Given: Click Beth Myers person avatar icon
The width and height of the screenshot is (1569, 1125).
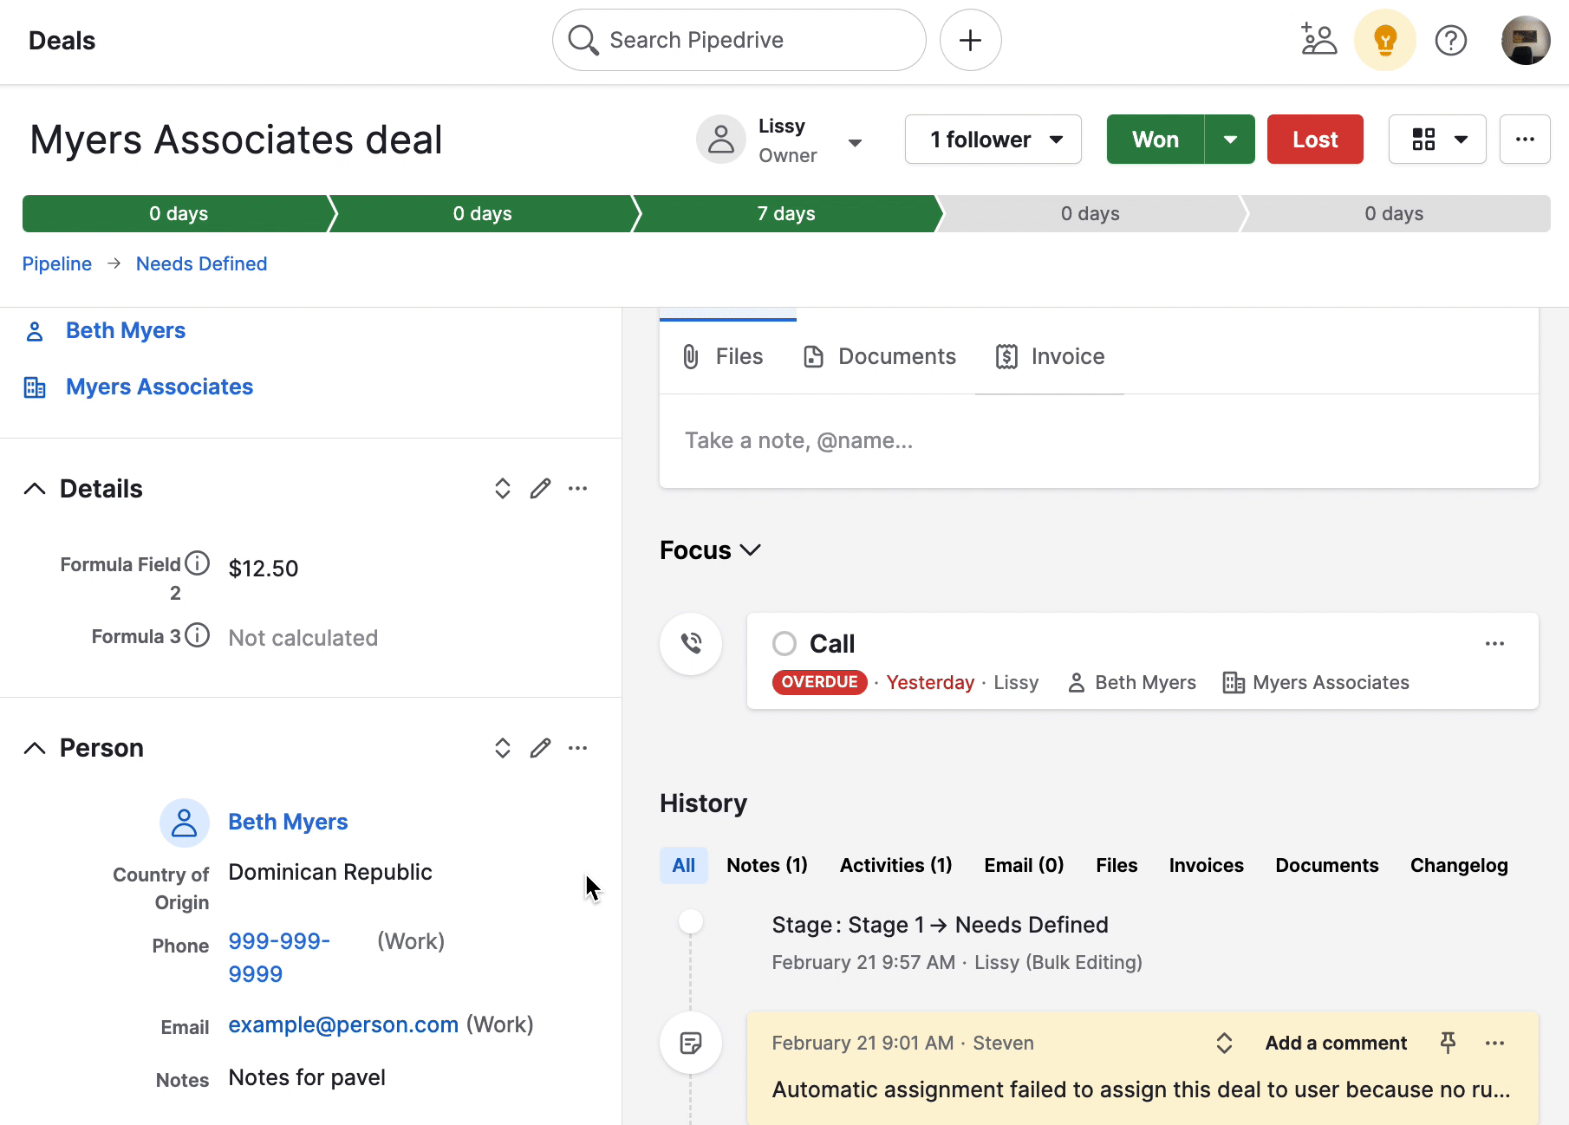Looking at the screenshot, I should click(x=185, y=823).
